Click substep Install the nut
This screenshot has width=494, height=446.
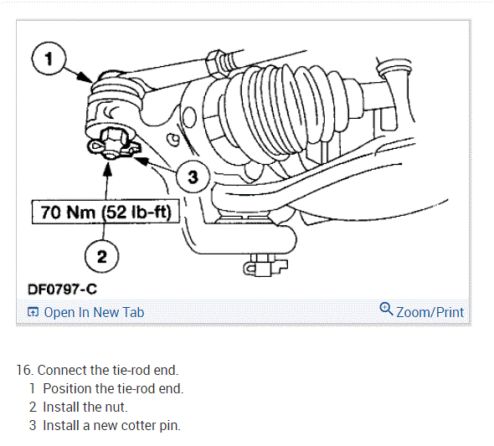(x=85, y=407)
